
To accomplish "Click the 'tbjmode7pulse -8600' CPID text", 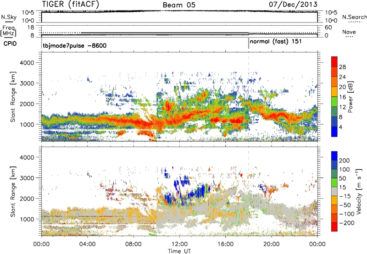I will 75,45.
